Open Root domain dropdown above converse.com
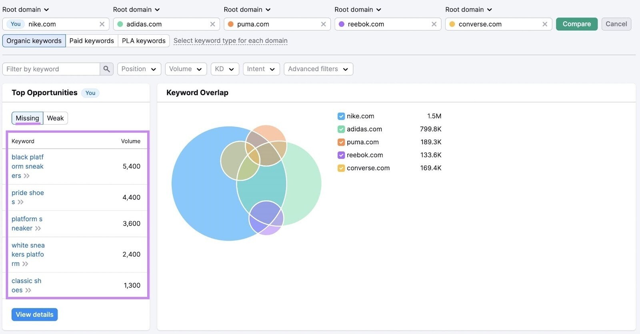Viewport: 640px width, 334px height. [469, 10]
